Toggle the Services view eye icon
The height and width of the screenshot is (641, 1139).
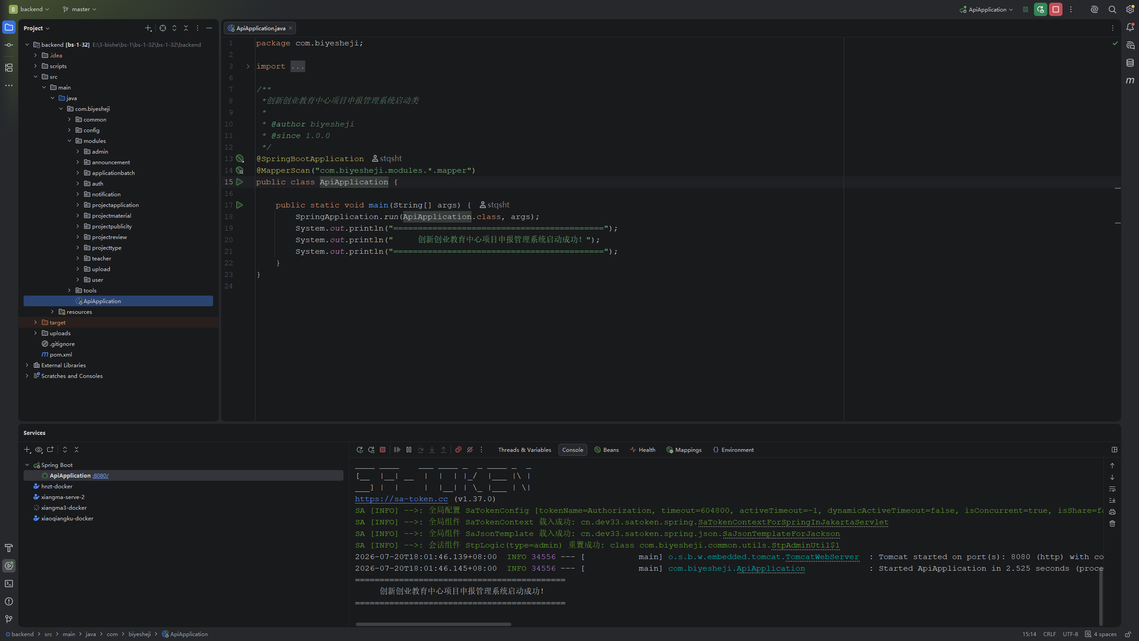click(39, 450)
